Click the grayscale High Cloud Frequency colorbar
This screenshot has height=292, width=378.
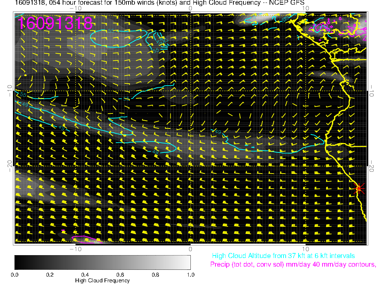point(102,262)
